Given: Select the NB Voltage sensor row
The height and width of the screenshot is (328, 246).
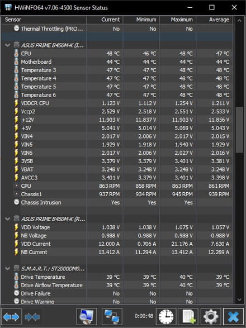Looking at the screenshot, I should pos(117,236).
